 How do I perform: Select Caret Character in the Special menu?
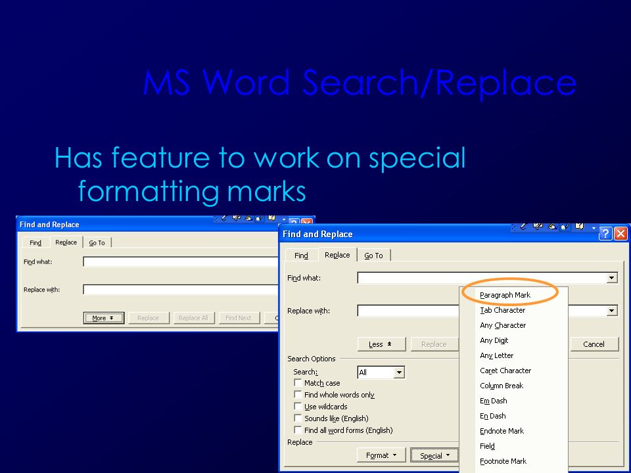(505, 371)
